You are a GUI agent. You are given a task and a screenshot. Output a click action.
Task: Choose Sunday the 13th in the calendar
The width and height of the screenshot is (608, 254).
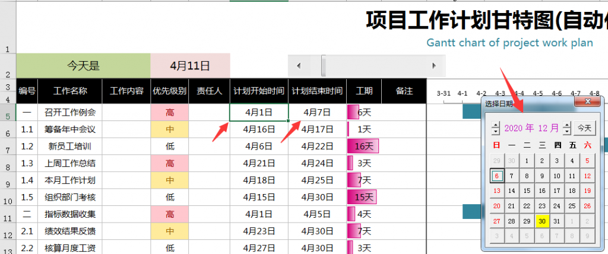[x=497, y=190]
